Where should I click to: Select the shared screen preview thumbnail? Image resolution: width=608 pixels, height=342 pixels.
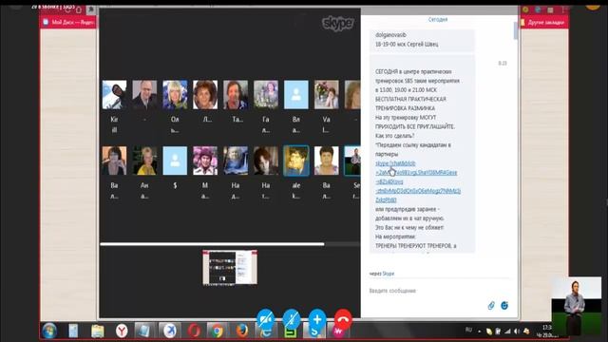point(230,268)
